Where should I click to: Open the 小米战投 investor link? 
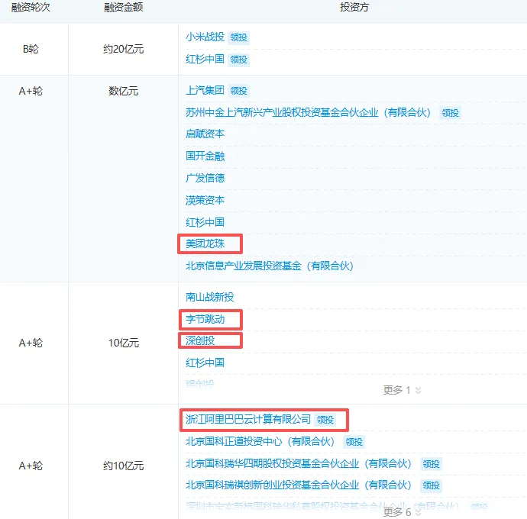[205, 37]
